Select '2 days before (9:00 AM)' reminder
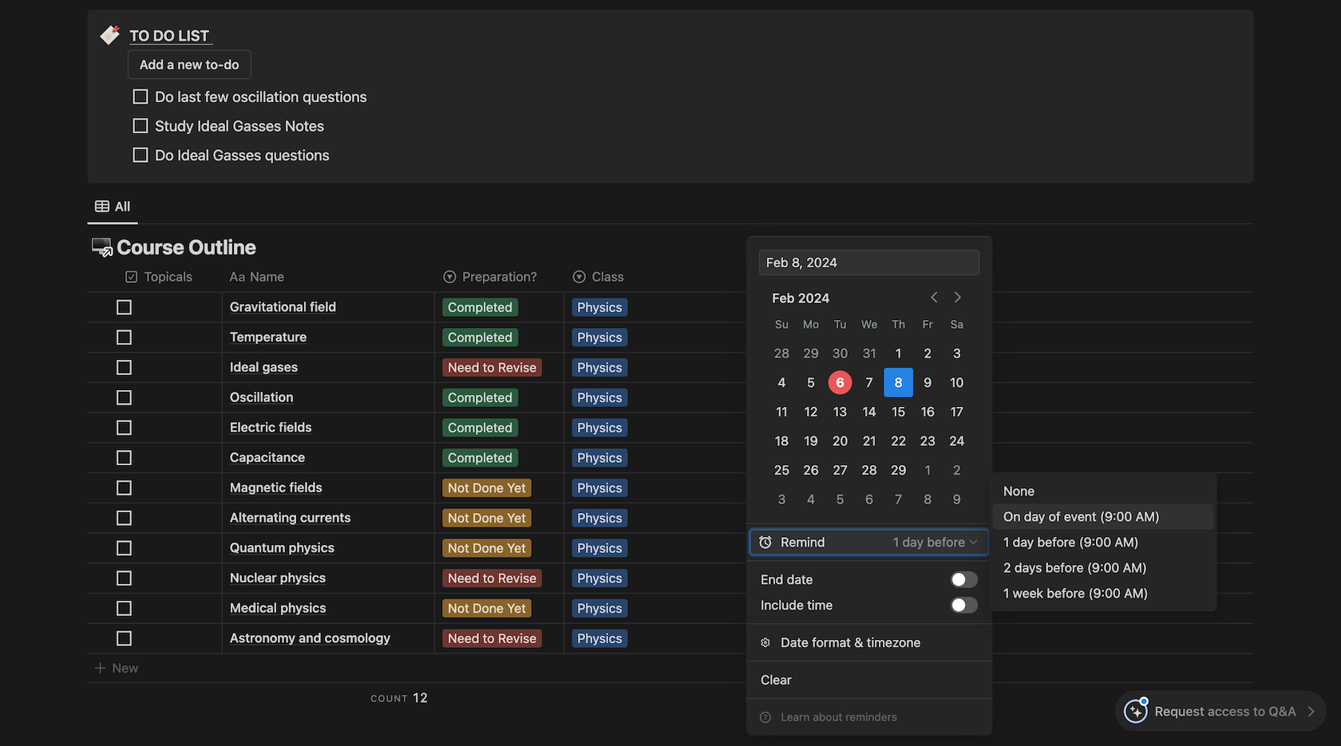Screen dimensions: 1341x746 click(x=1102, y=568)
